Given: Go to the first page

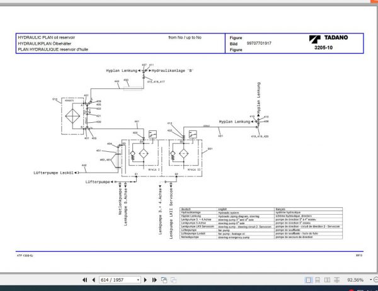Looking at the screenshot, I should point(84,280).
